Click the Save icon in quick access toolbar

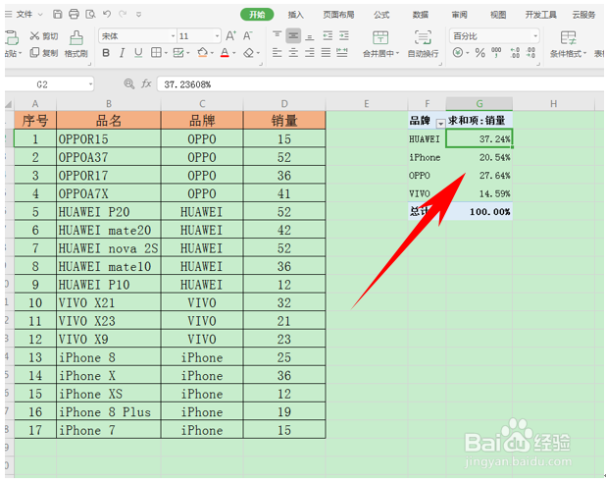pyautogui.click(x=58, y=15)
